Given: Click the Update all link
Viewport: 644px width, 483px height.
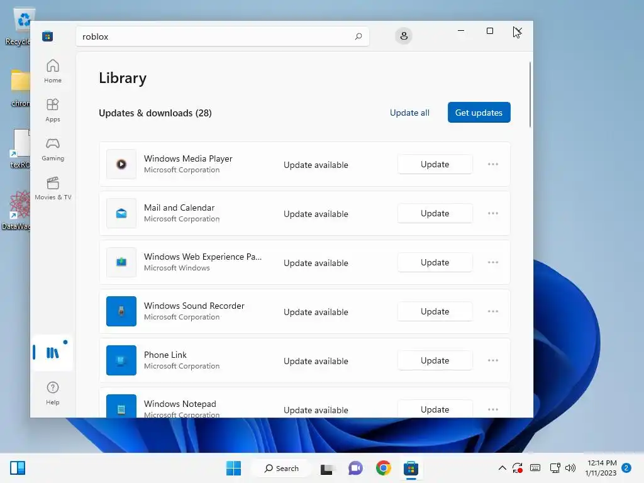Looking at the screenshot, I should point(409,113).
